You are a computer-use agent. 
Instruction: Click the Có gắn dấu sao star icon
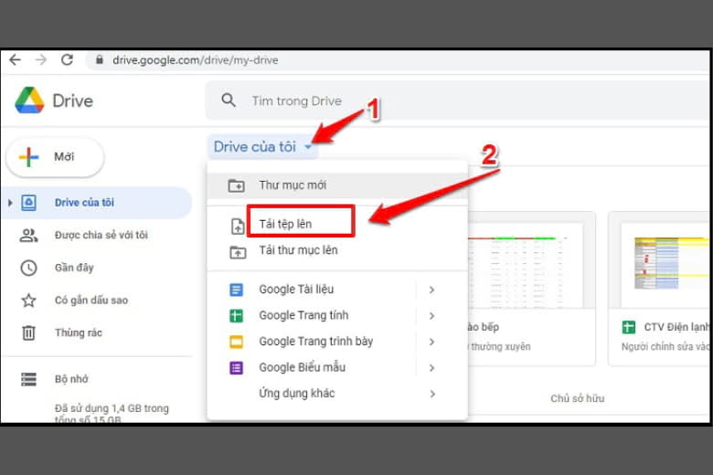click(28, 301)
